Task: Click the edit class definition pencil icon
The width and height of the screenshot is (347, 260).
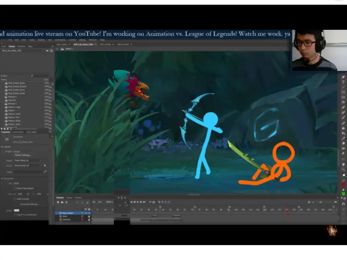Action: (45, 172)
